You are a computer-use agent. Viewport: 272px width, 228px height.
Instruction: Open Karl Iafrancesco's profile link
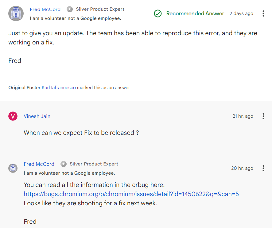(x=59, y=88)
